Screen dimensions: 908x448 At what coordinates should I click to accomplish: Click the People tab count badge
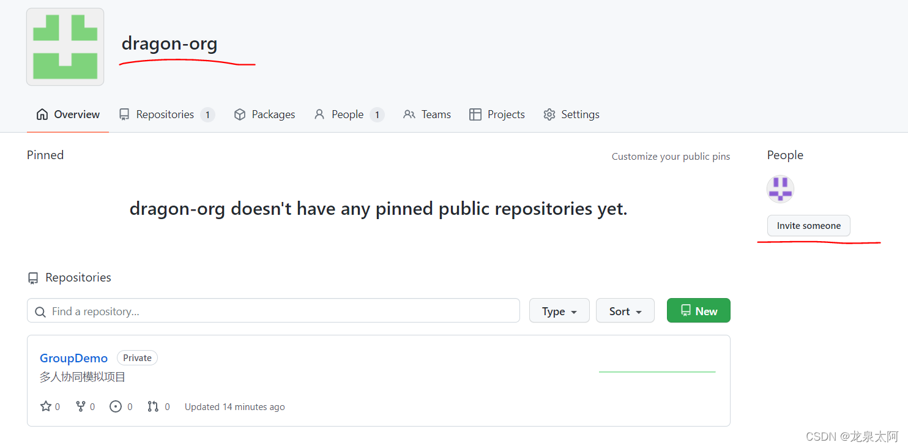point(377,114)
